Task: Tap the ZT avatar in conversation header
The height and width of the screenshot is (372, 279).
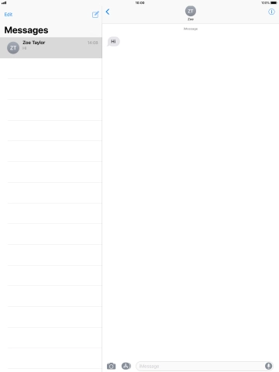Action: 191,11
